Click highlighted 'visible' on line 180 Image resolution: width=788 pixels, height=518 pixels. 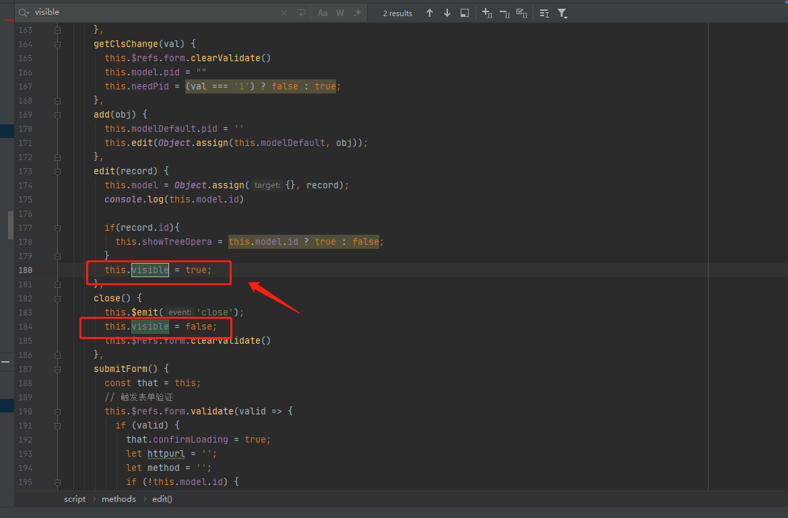click(150, 270)
